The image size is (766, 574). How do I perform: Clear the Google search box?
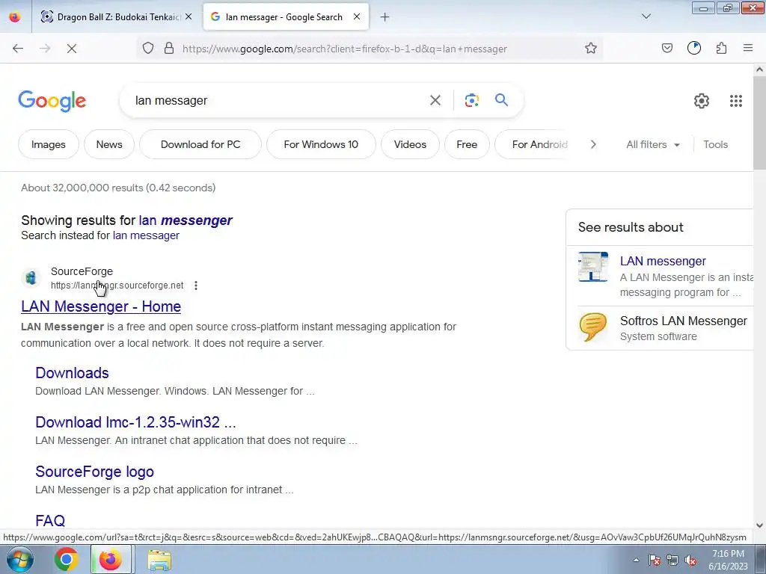[x=435, y=101]
